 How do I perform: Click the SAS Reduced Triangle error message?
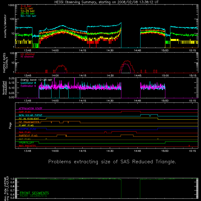point(112,162)
